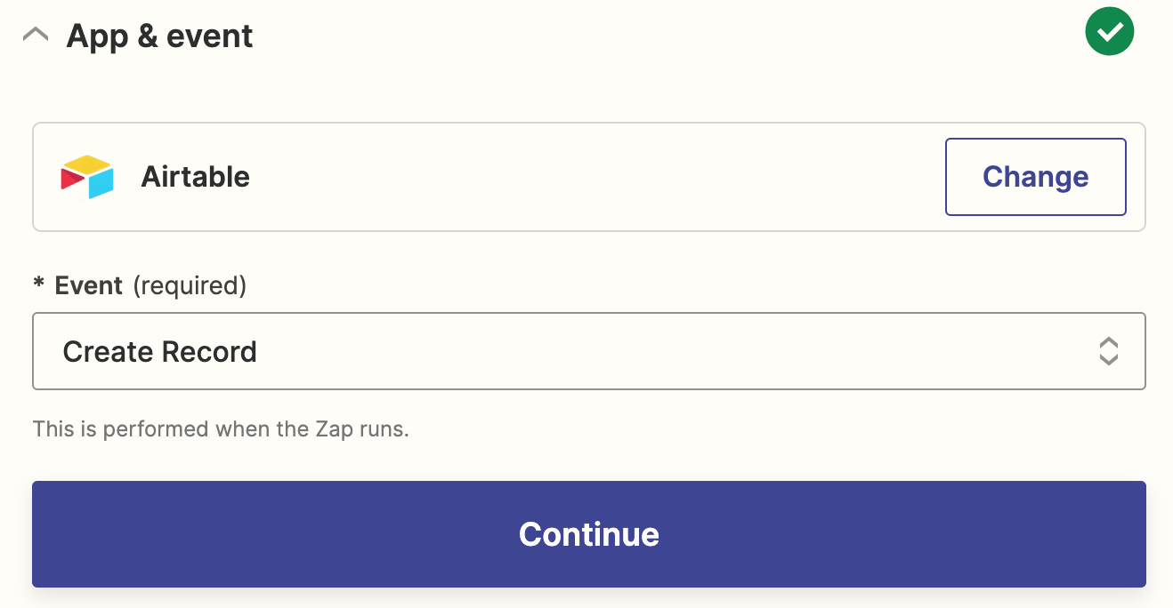Open the Create Record event dropdown
Image resolution: width=1173 pixels, height=608 pixels.
pyautogui.click(x=588, y=351)
